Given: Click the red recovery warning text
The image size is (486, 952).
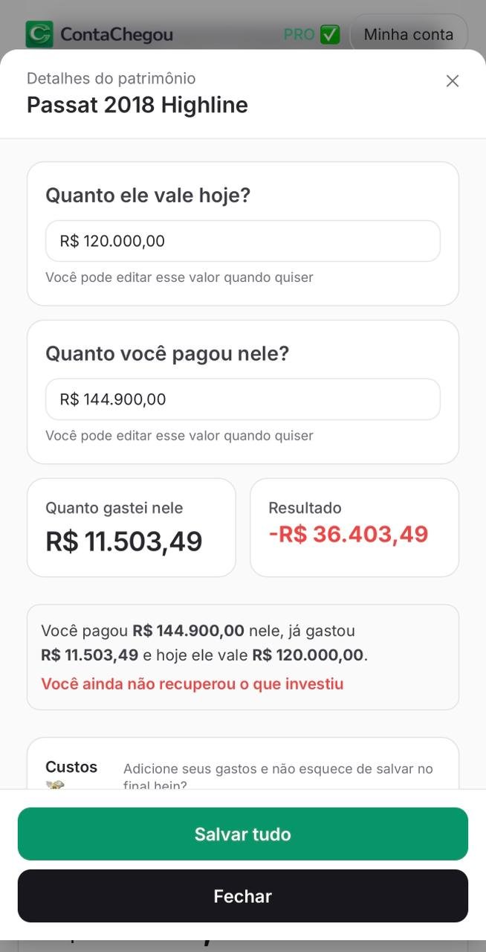Looking at the screenshot, I should 192,683.
